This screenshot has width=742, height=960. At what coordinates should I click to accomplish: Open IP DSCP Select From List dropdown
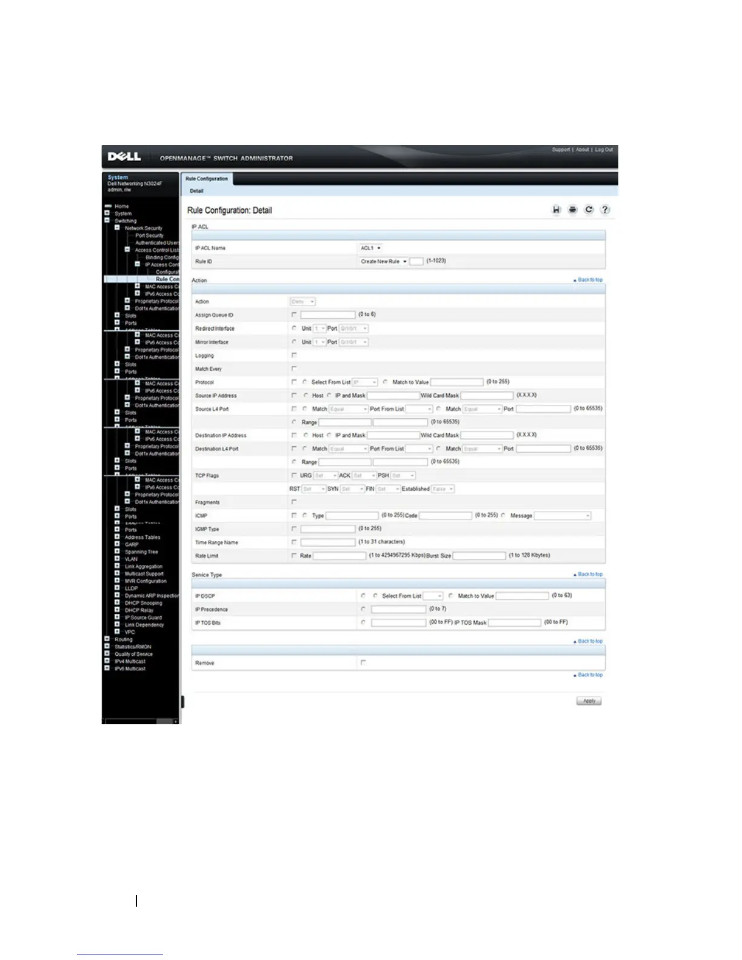tap(433, 596)
